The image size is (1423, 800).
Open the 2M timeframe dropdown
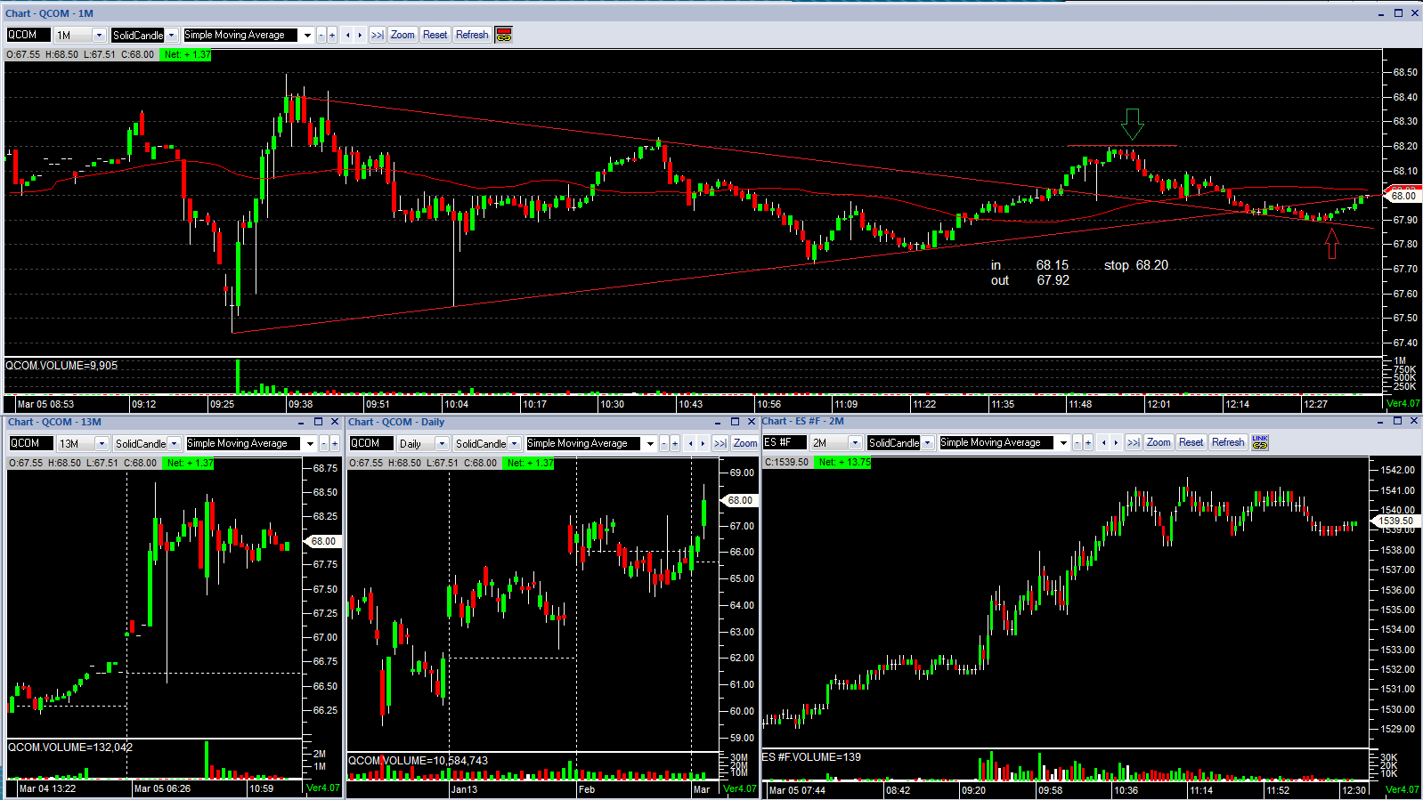click(x=855, y=442)
